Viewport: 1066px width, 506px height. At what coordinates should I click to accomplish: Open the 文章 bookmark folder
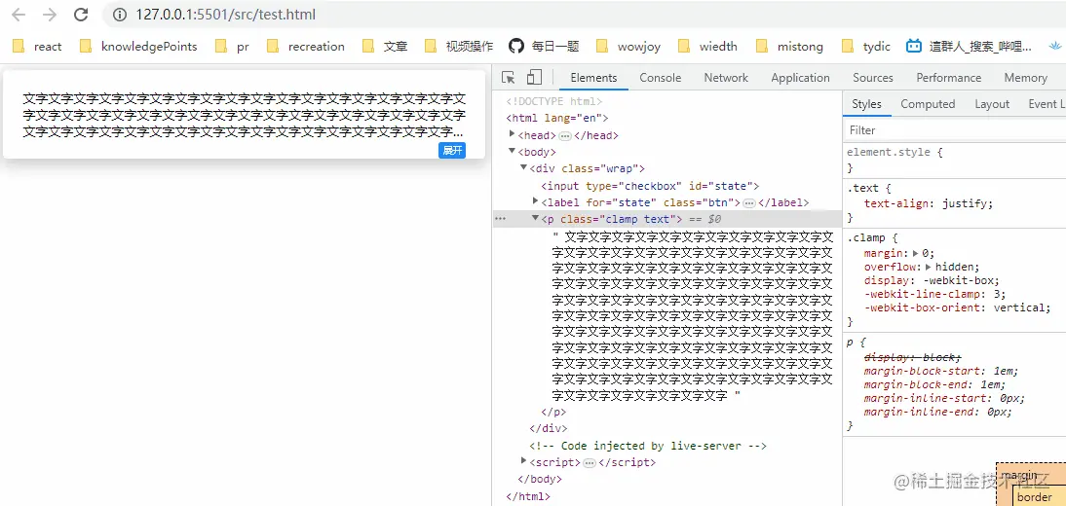[x=386, y=46]
